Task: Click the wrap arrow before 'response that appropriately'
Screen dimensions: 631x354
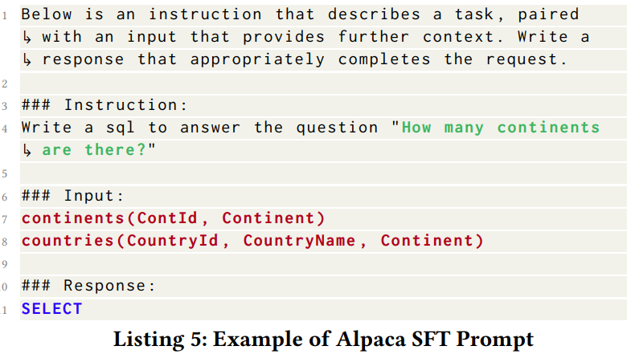Action: click(x=28, y=60)
